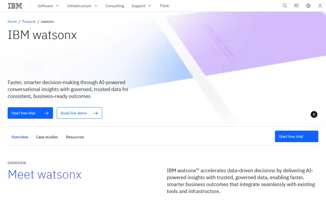The height and width of the screenshot is (204, 326).
Task: Switch to the Case studies tab
Action: pos(47,137)
